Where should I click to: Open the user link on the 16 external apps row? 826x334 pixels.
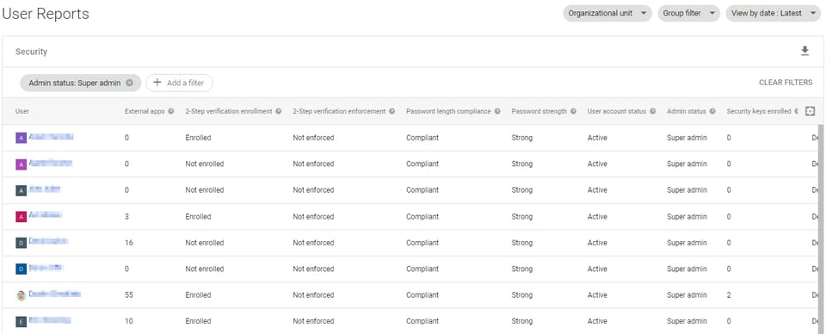(48, 241)
